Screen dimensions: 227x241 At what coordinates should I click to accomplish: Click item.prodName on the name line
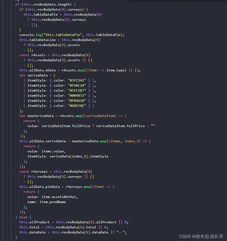[x=53, y=202]
